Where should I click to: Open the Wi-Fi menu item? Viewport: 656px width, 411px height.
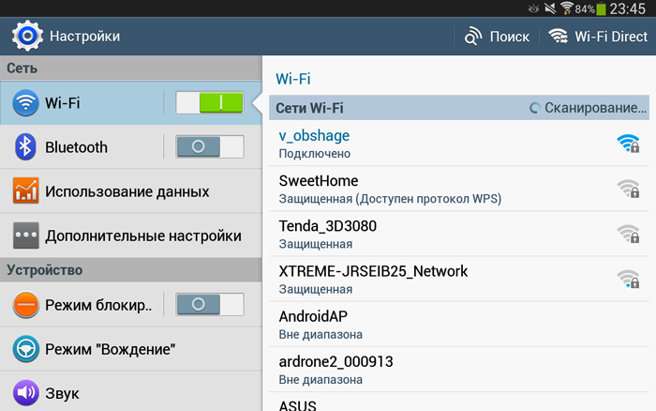(x=84, y=103)
